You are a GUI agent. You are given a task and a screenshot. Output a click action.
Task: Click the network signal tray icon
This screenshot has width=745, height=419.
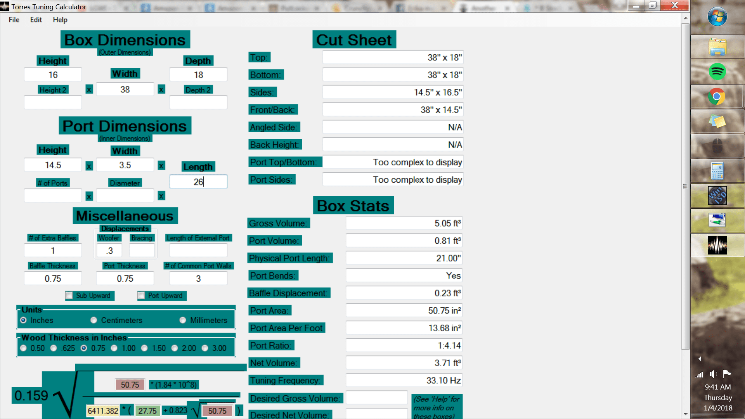coord(699,374)
